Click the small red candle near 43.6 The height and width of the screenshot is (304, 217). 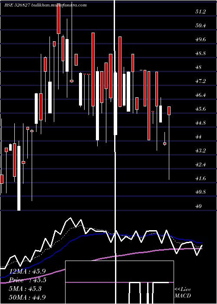tap(164, 143)
